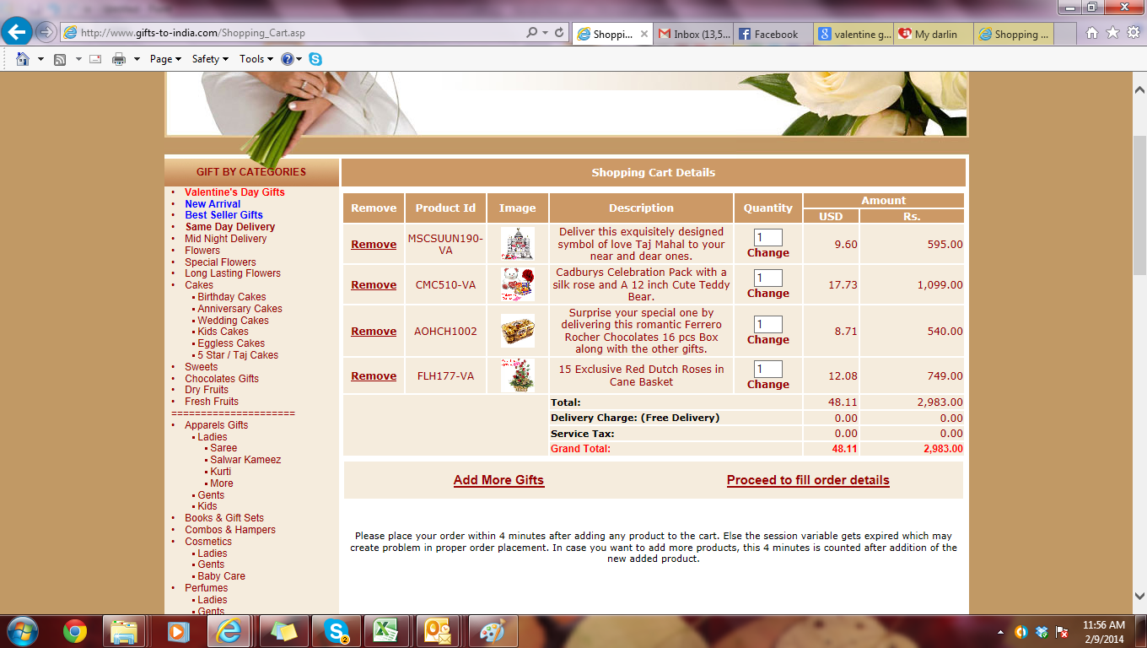This screenshot has height=648, width=1147.
Task: Click quantity field for 15 Red Dutch Roses
Action: pyautogui.click(x=767, y=370)
